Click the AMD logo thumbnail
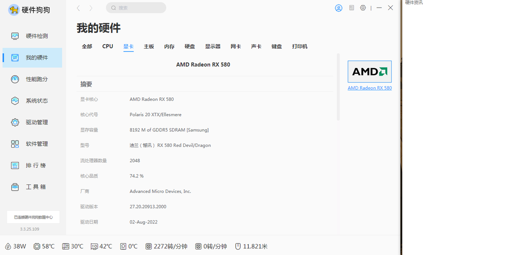 (x=370, y=72)
